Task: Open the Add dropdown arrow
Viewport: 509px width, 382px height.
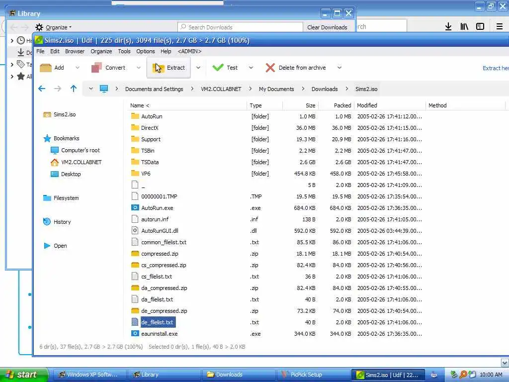Action: (77, 68)
